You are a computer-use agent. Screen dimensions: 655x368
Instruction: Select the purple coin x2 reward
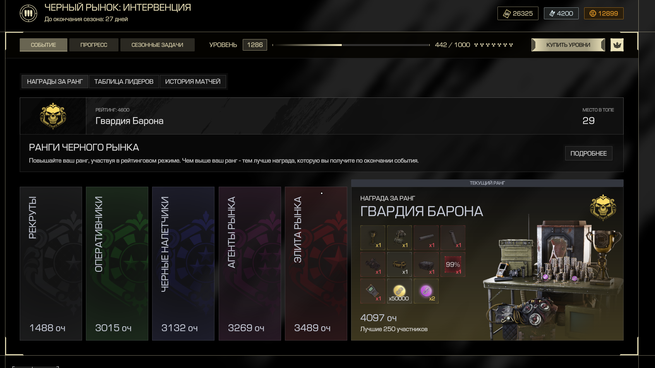click(426, 291)
